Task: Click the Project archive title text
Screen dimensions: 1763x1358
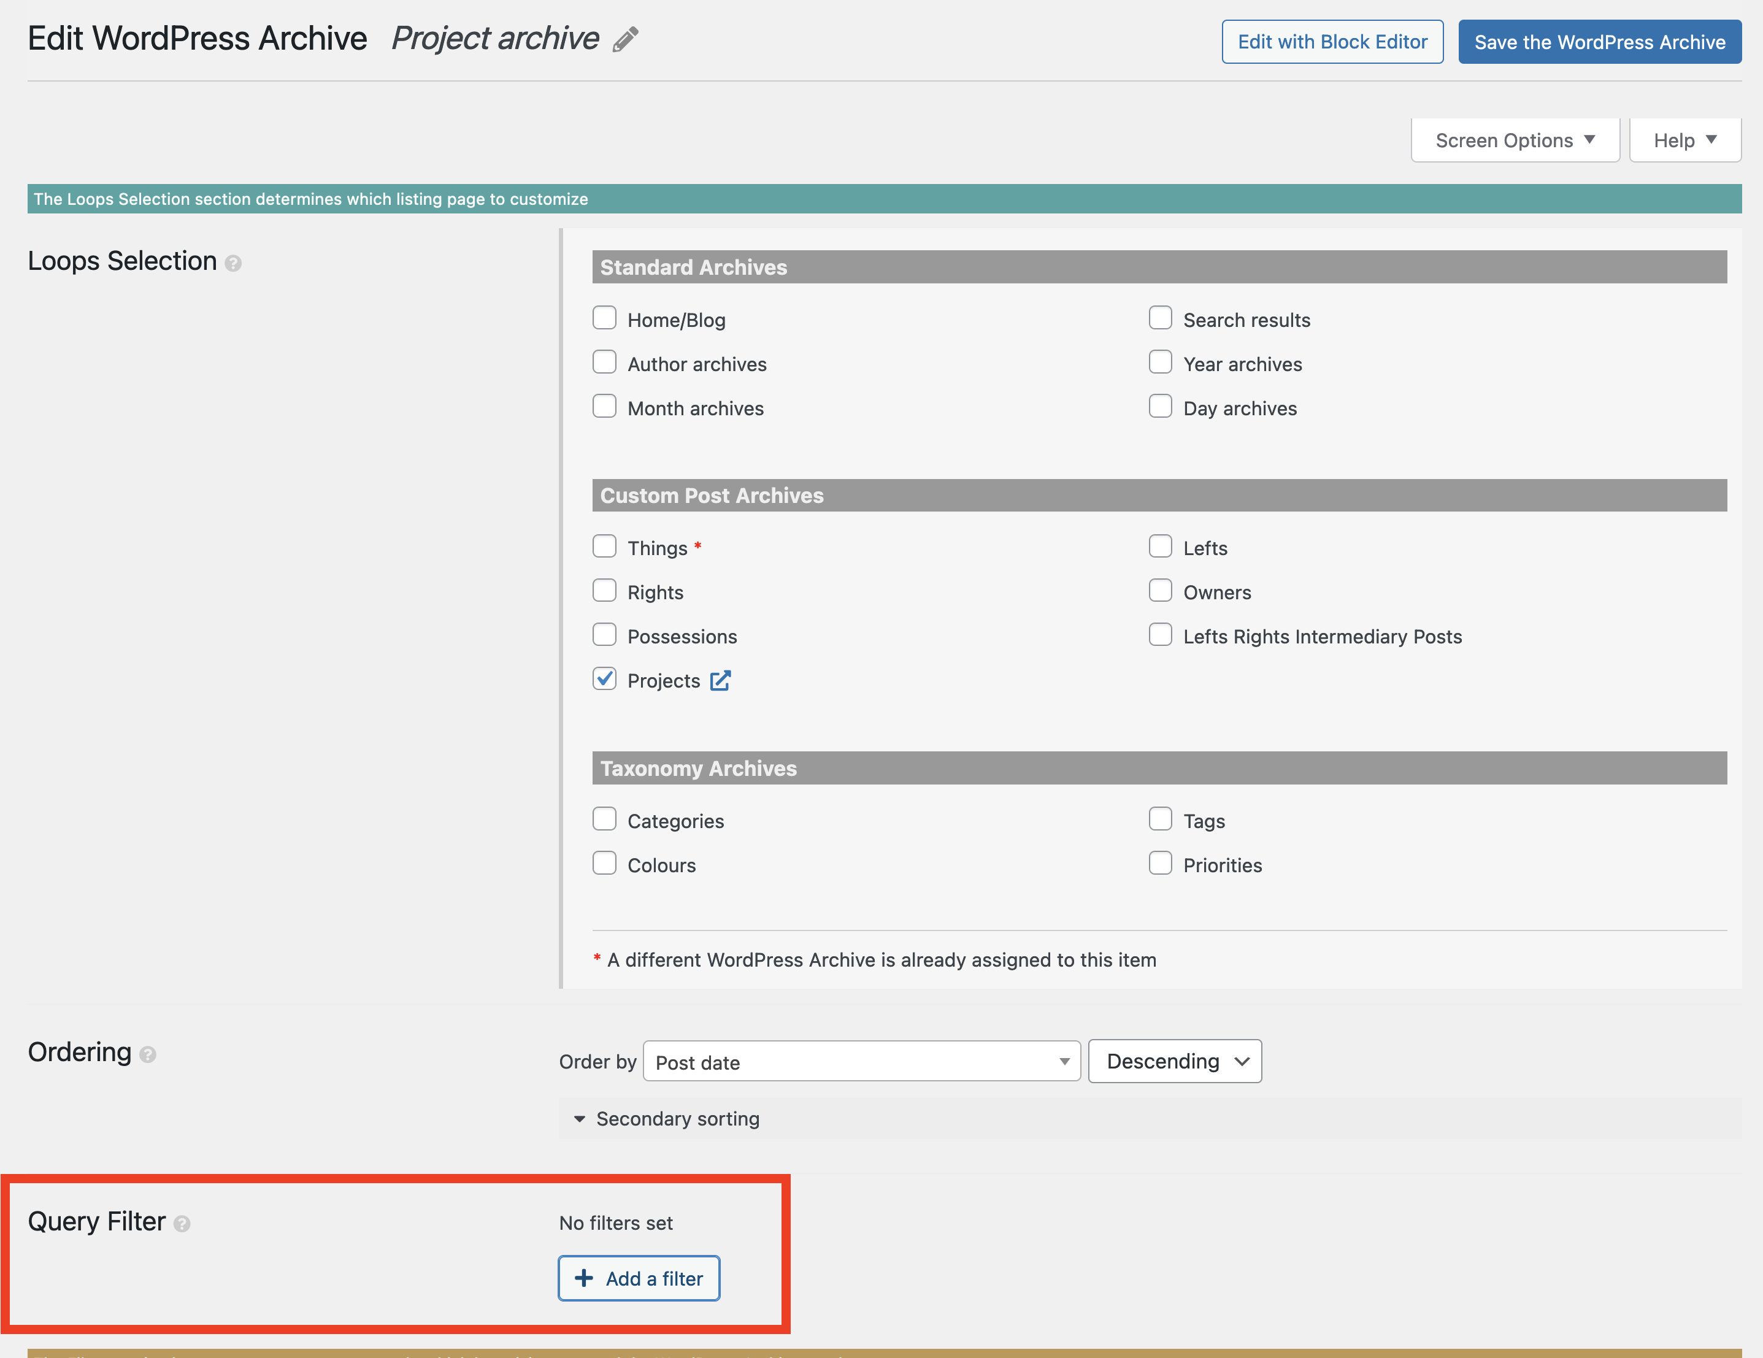Action: (495, 38)
